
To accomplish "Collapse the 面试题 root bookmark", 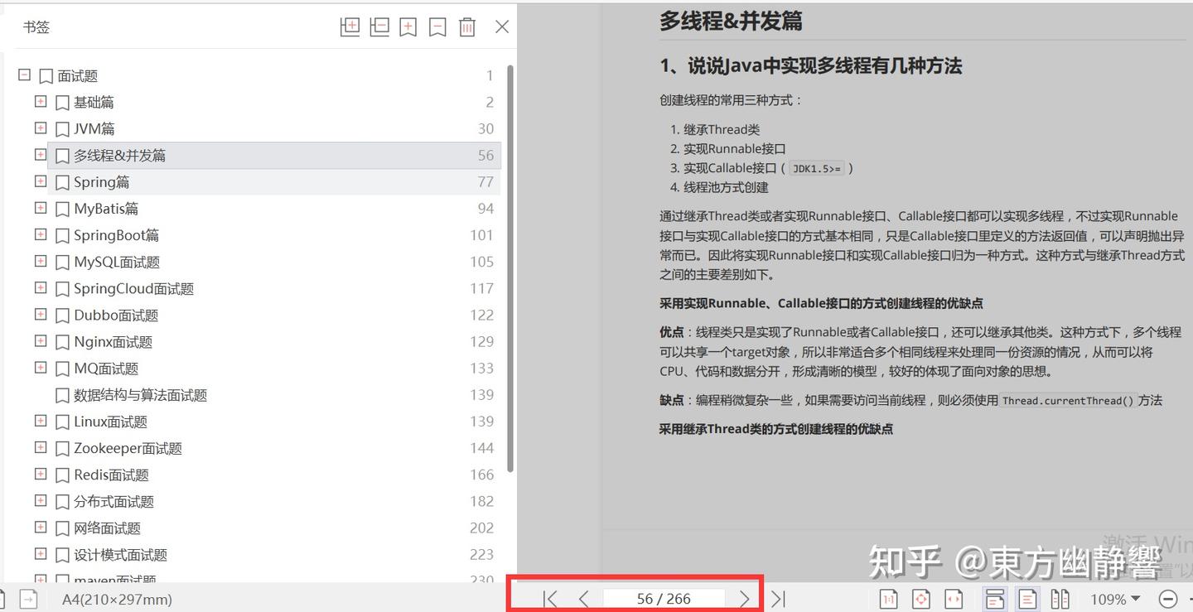I will [24, 75].
